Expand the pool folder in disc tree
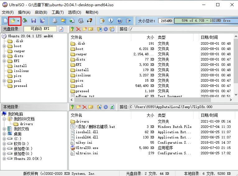This screenshot has height=176, width=238. [4, 81]
